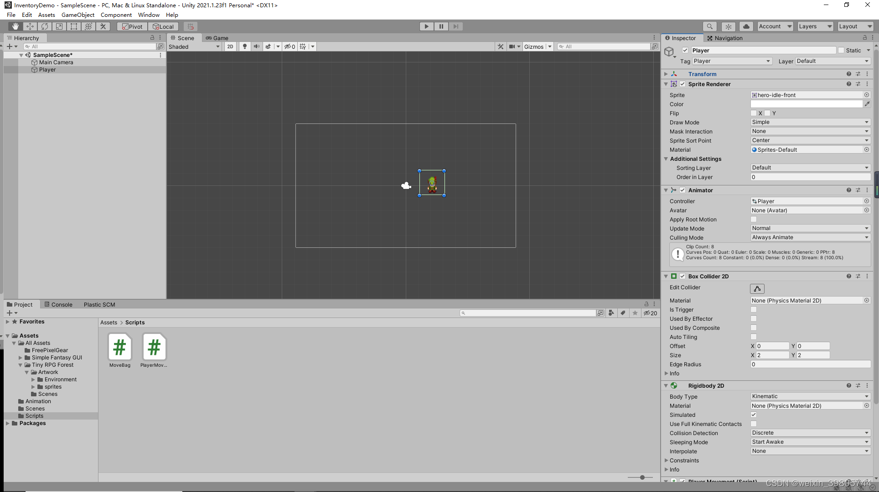Viewport: 879px width, 492px height.
Task: Open the Layer dropdown showing Default
Action: coord(833,61)
